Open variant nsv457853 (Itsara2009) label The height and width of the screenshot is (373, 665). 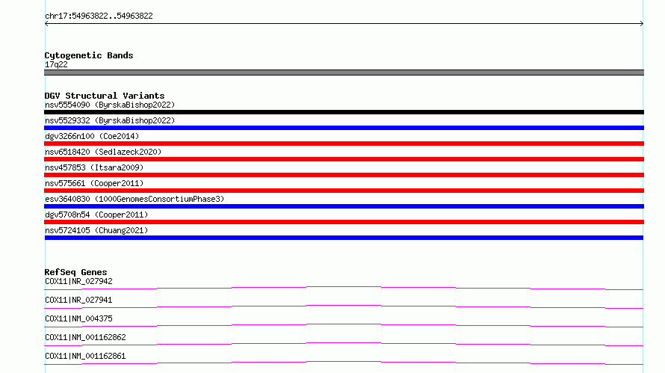tap(94, 167)
